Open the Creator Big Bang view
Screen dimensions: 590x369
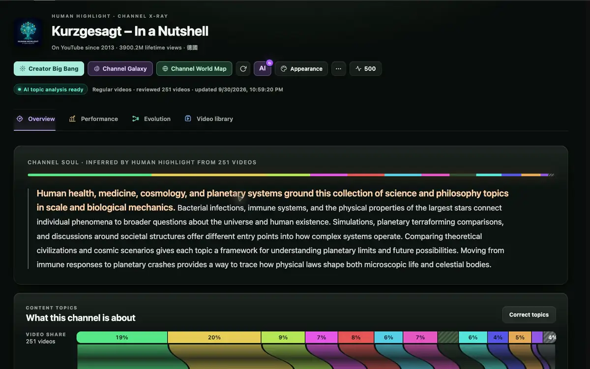[x=49, y=69]
